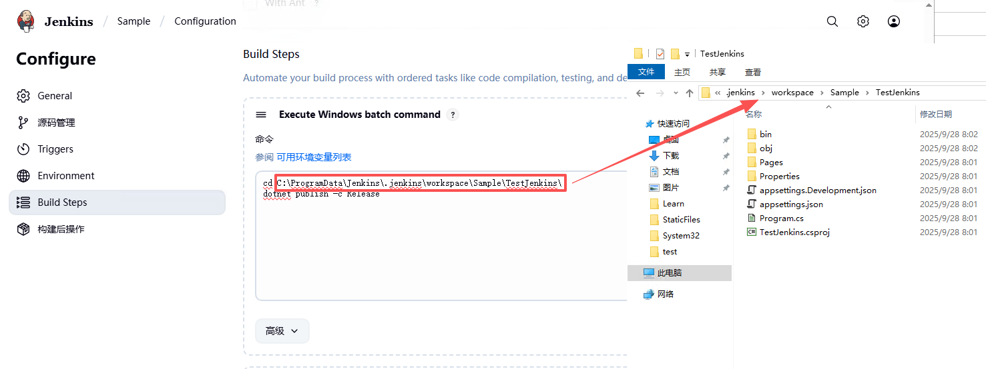Screen dimensions: 986x369
Task: Select 图片 in quick access list
Action: pyautogui.click(x=671, y=188)
